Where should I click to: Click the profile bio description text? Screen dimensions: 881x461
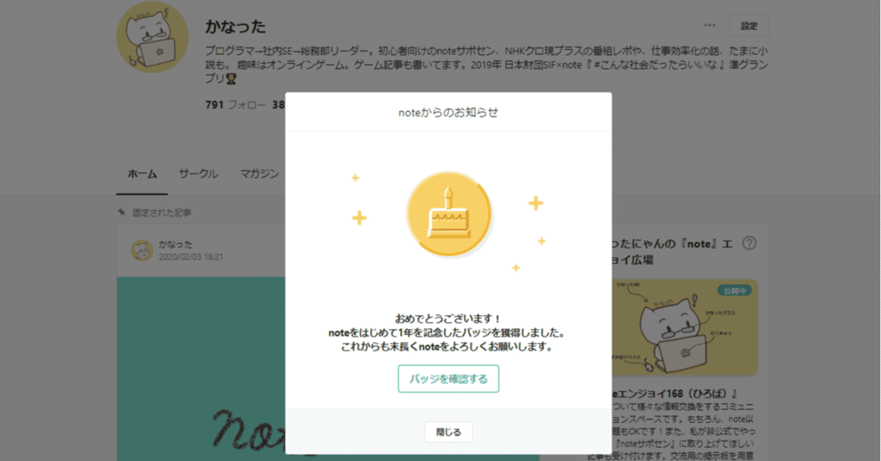pyautogui.click(x=487, y=65)
